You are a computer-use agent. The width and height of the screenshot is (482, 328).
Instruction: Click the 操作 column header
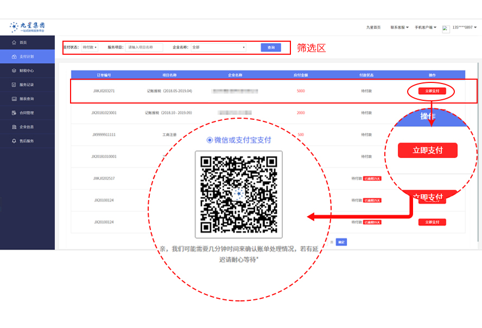[x=432, y=75]
